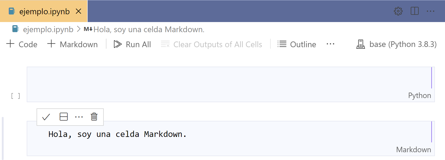
Task: Change the Python cell language mode
Action: coord(419,95)
